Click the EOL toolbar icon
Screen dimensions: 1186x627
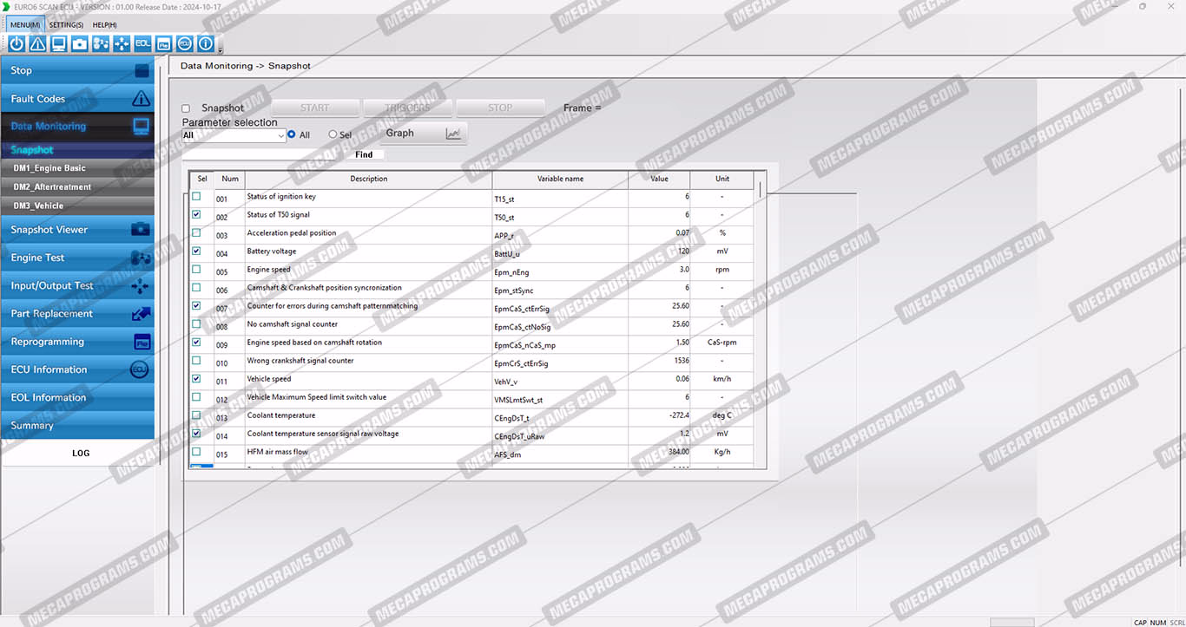click(142, 43)
